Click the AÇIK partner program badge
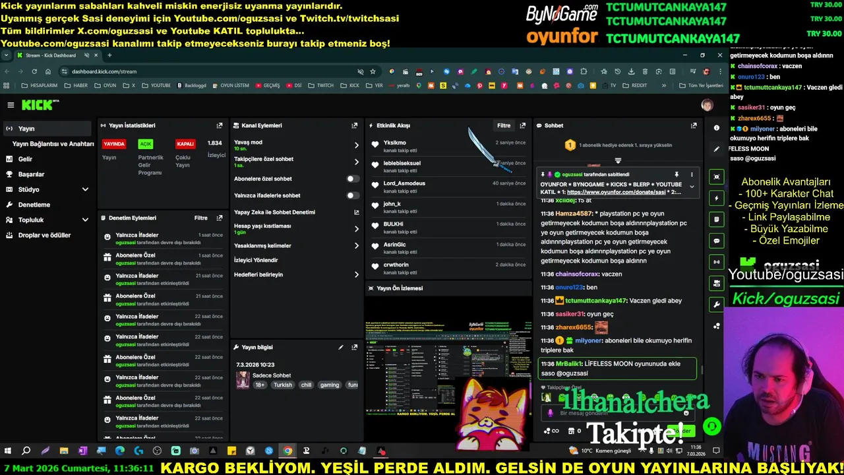This screenshot has width=844, height=475. click(146, 144)
